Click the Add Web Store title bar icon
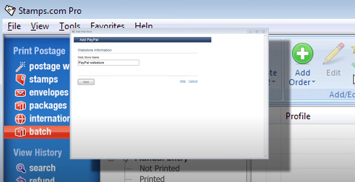355x182 pixels. pos(74,31)
